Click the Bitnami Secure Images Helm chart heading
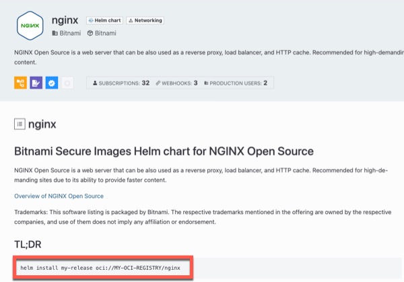The image size is (404, 282). (x=164, y=151)
